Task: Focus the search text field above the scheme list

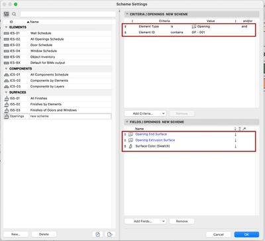Action: 68,14
